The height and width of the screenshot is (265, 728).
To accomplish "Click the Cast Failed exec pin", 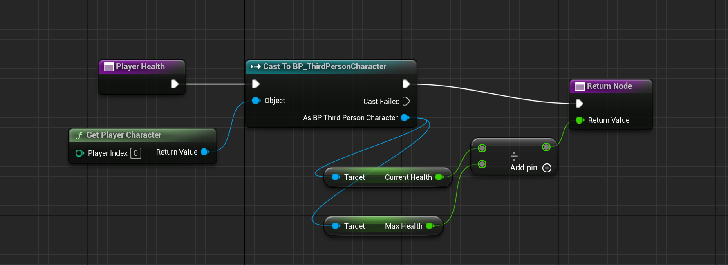I will 406,101.
